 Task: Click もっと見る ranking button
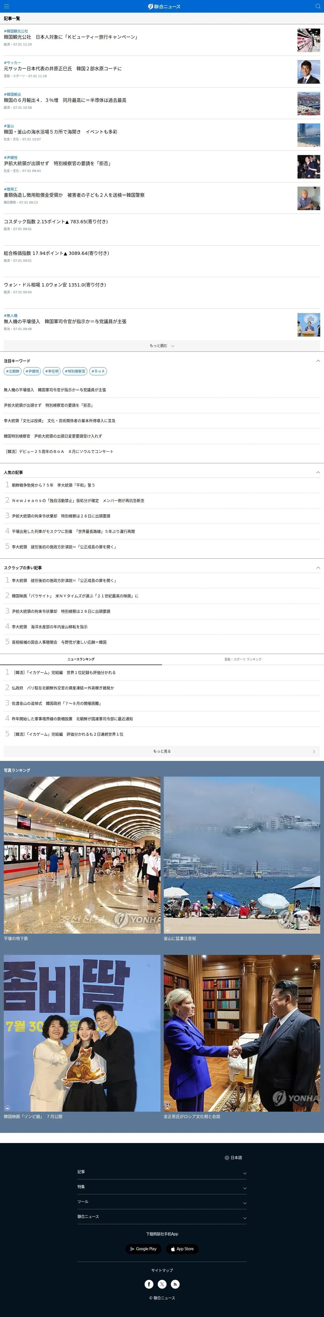(162, 751)
